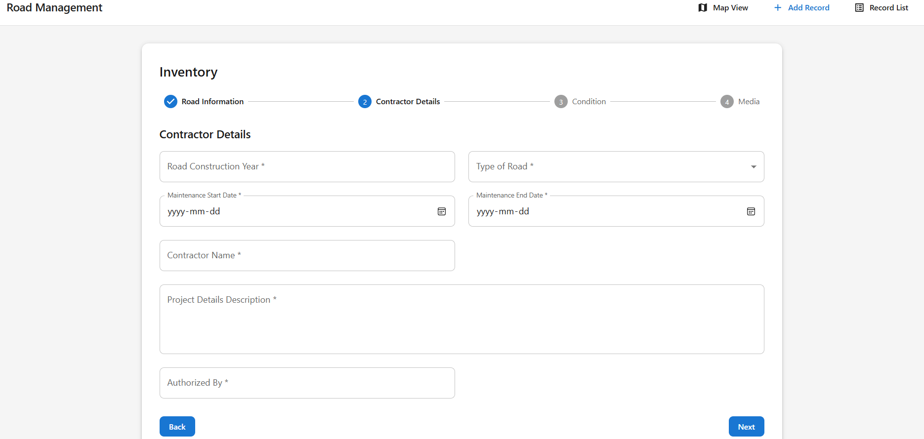The image size is (924, 439).
Task: Open calendar picker for Maintenance Start Date
Action: coord(442,211)
